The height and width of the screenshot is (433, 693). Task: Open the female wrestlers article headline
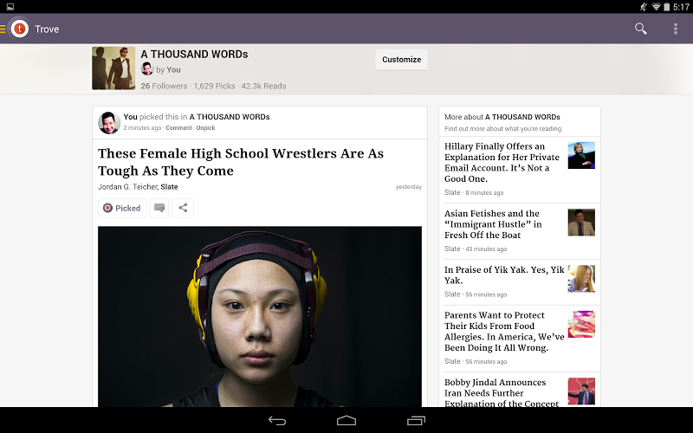coord(241,162)
